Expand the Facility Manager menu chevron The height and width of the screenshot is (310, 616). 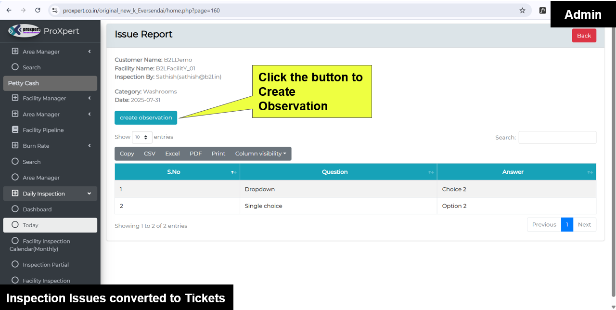[x=90, y=98]
